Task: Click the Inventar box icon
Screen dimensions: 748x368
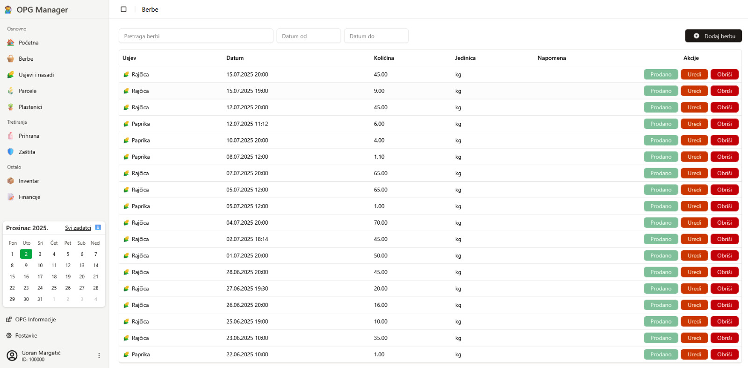Action: tap(11, 181)
